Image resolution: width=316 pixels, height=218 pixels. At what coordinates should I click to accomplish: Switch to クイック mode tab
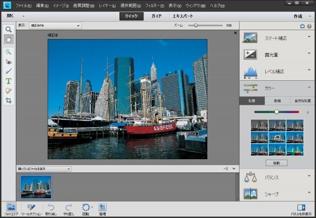pos(131,16)
